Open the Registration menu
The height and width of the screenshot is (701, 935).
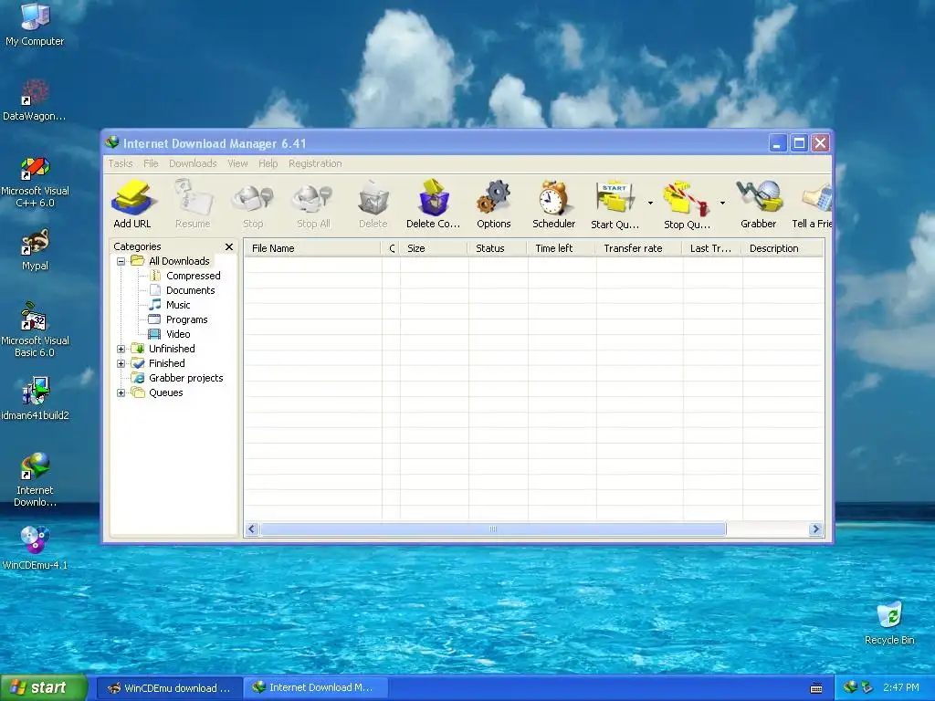[x=315, y=163]
